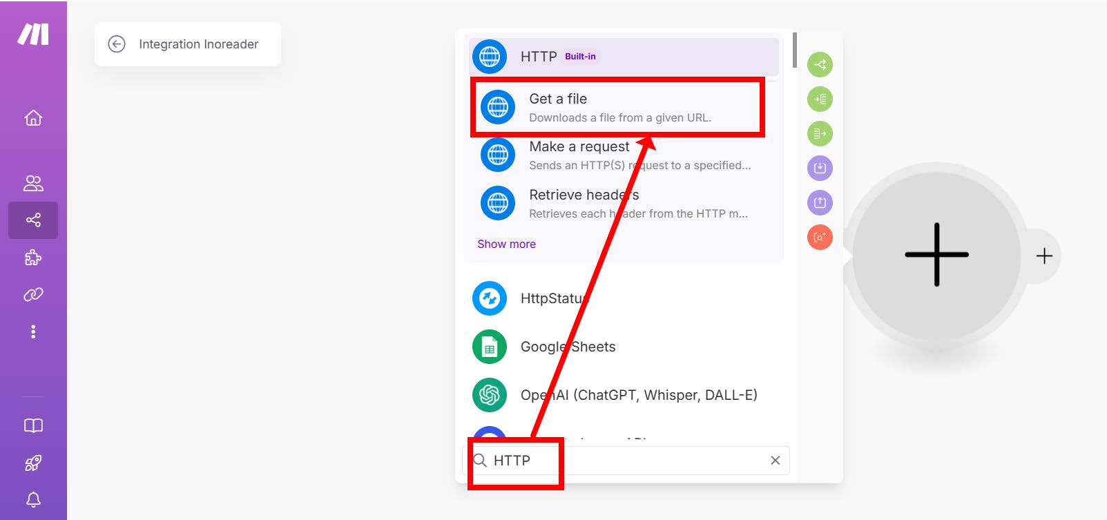The width and height of the screenshot is (1107, 520).
Task: Open the Home icon in sidebar
Action: point(33,118)
